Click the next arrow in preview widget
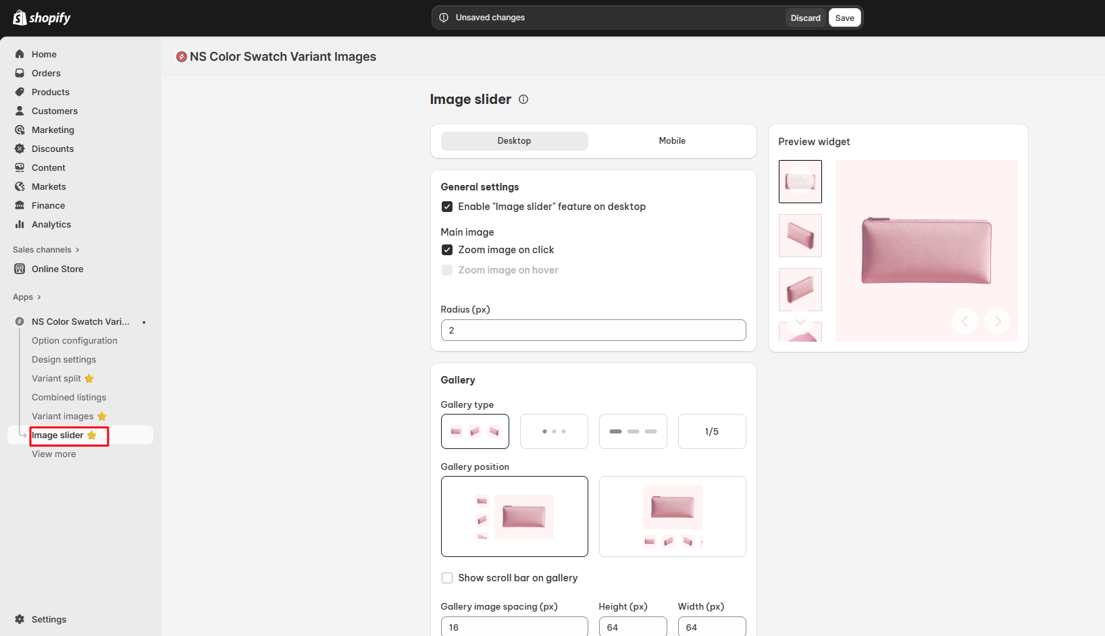The height and width of the screenshot is (636, 1105). pyautogui.click(x=998, y=321)
